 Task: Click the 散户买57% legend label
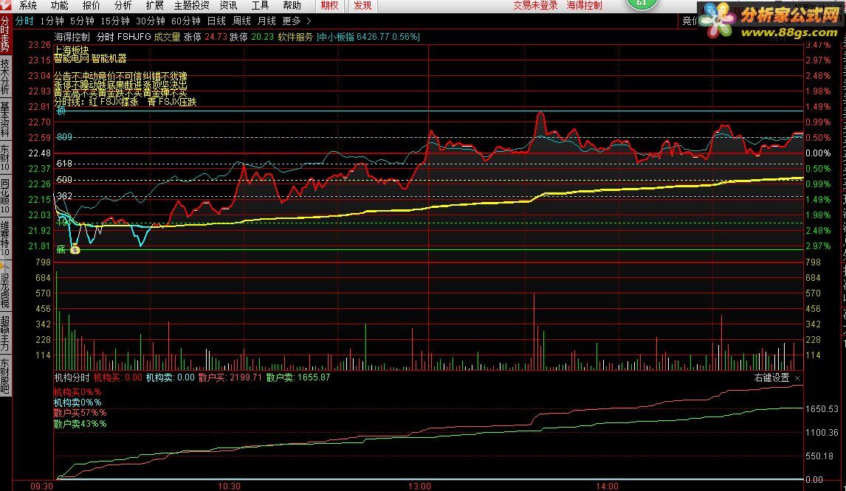(x=80, y=413)
